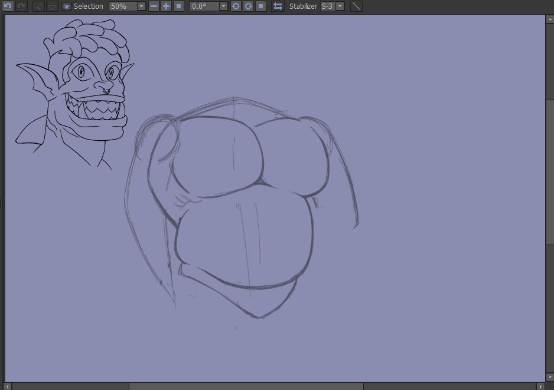The height and width of the screenshot is (390, 554).
Task: Open the Stabilizer level dropdown arrow
Action: click(340, 6)
